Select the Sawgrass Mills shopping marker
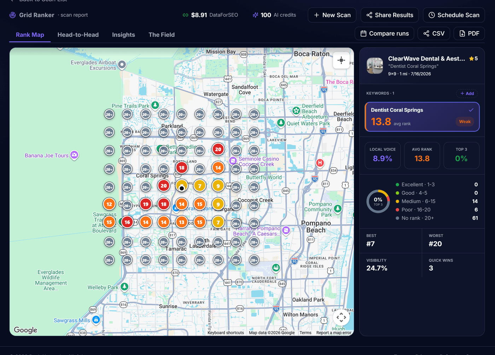 pyautogui.click(x=96, y=320)
